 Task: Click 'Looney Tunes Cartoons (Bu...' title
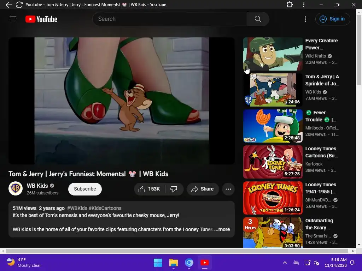321,152
